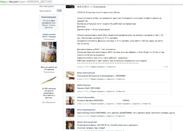Click Вова Поночовный's avatar thumbnail
Viewport: 183px width, 131px height.
click(x=70, y=76)
